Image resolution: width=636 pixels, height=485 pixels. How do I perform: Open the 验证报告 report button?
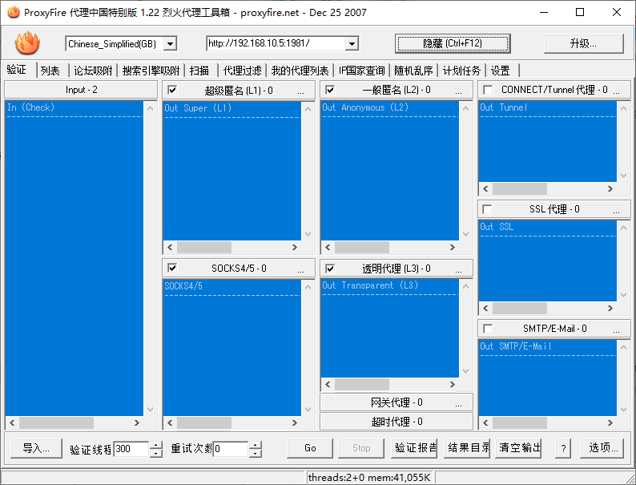(414, 448)
